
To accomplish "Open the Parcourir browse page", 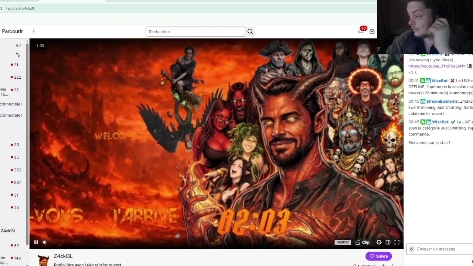I will click(12, 31).
